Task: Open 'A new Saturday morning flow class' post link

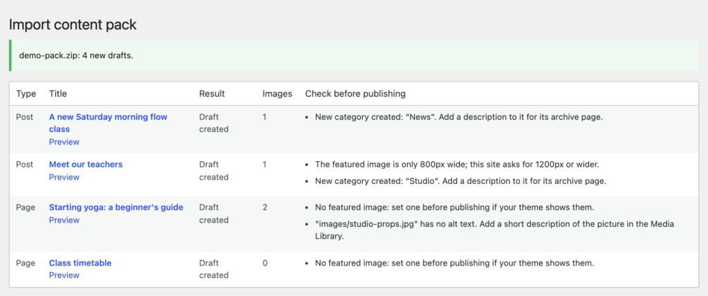Action: click(108, 123)
